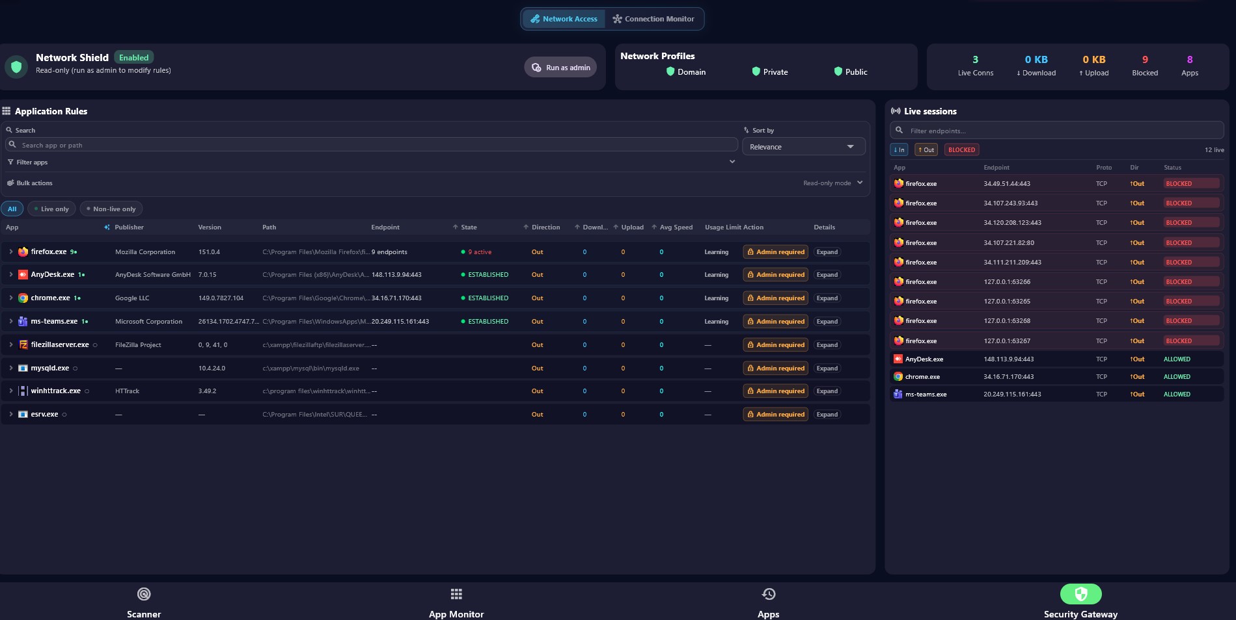
Task: Open the Apps history icon
Action: [x=769, y=594]
